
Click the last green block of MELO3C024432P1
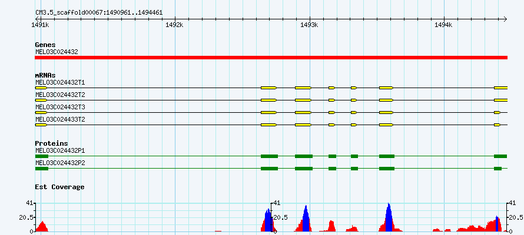(500, 156)
